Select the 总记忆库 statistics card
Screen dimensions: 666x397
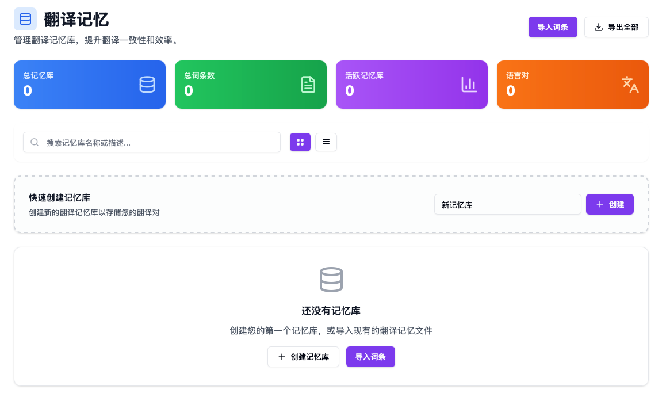point(89,85)
